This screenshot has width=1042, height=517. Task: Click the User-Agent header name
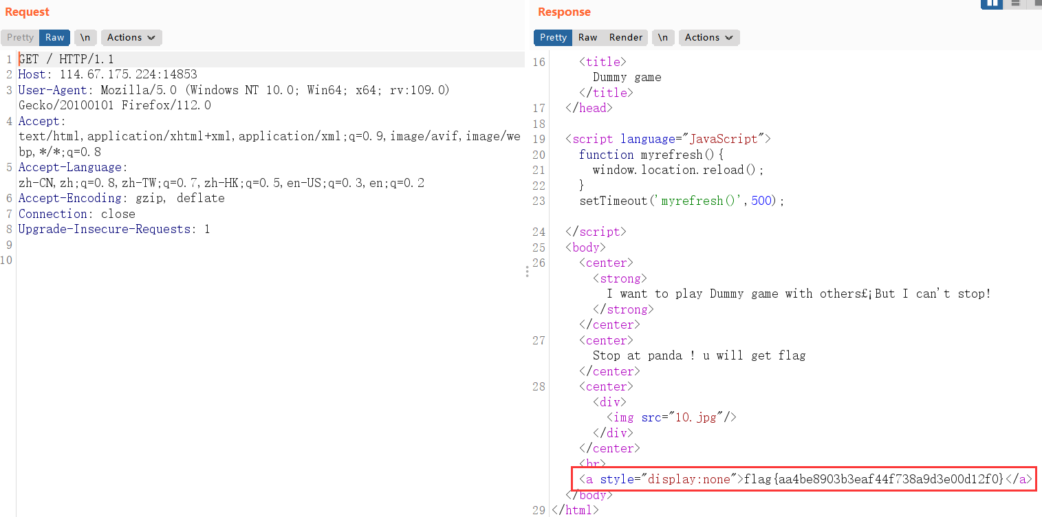point(52,90)
